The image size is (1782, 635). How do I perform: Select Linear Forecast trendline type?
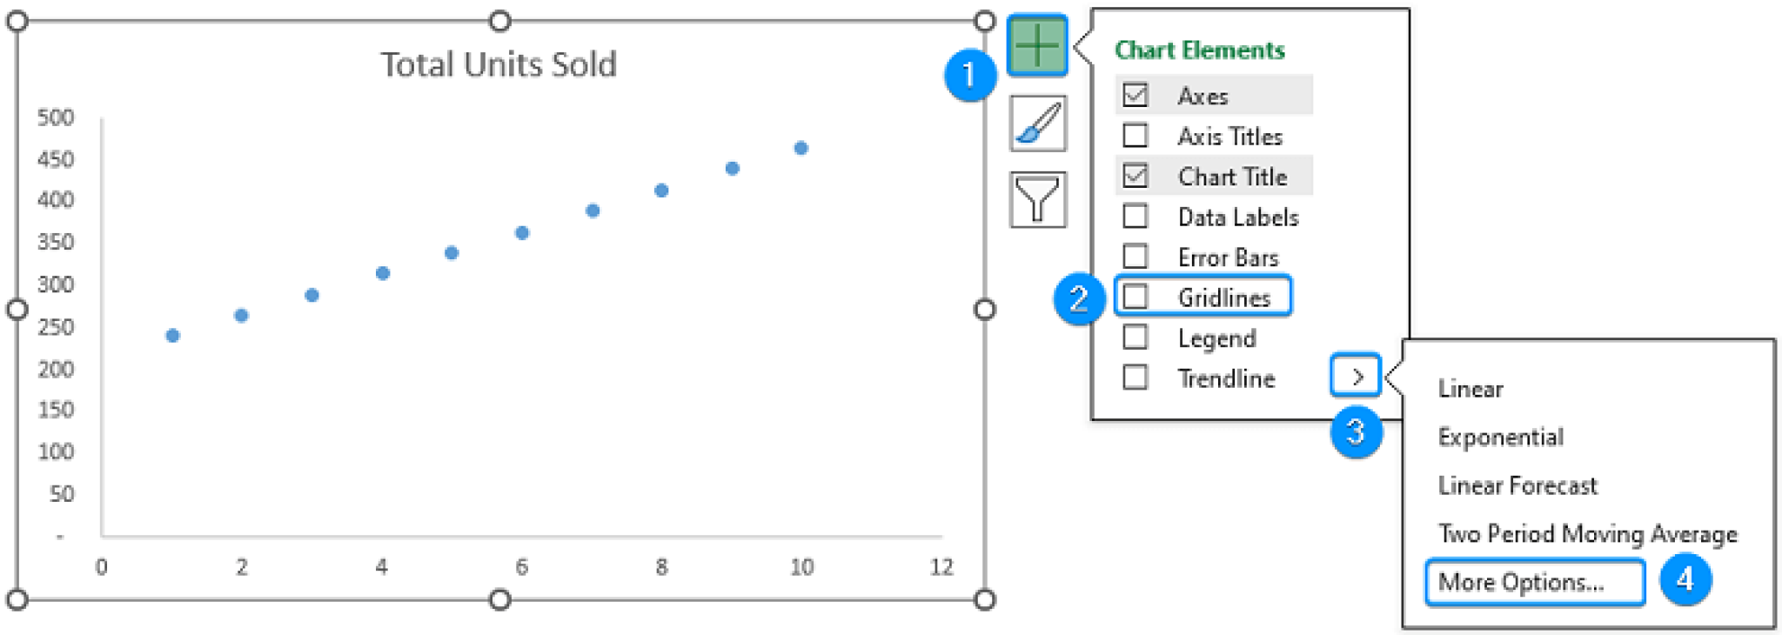pos(1517,485)
